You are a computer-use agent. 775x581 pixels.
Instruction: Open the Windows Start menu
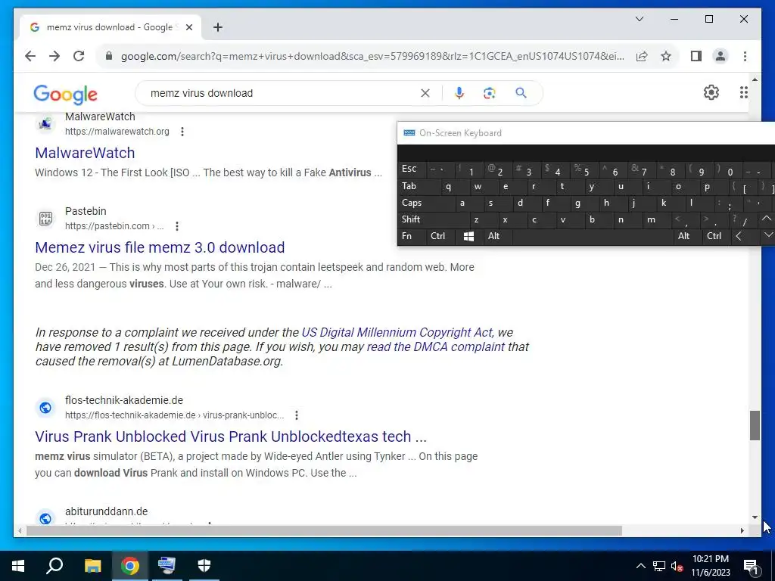coord(18,566)
